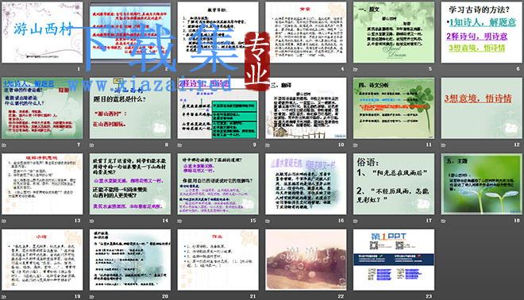Select the final 第1PPT slide 23
This screenshot has width=524, height=300.
coord(394,260)
